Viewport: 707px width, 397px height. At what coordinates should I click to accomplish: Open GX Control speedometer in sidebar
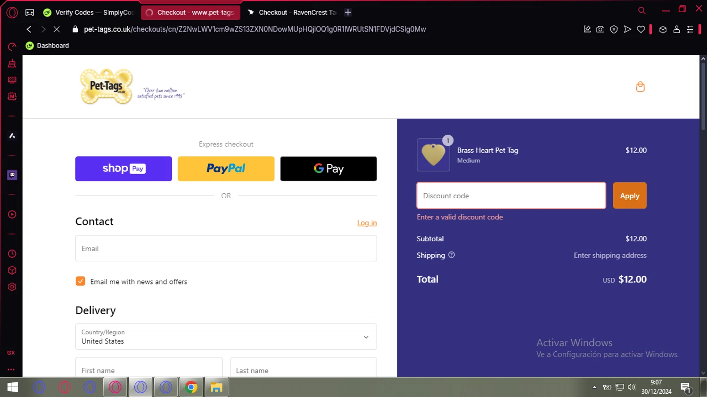point(12,47)
